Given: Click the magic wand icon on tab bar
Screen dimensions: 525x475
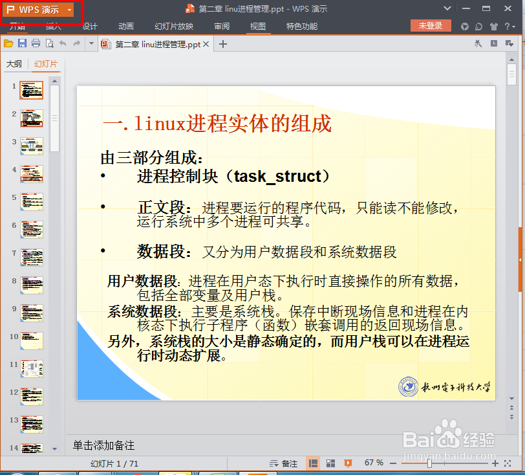Looking at the screenshot, I should click(x=478, y=43).
